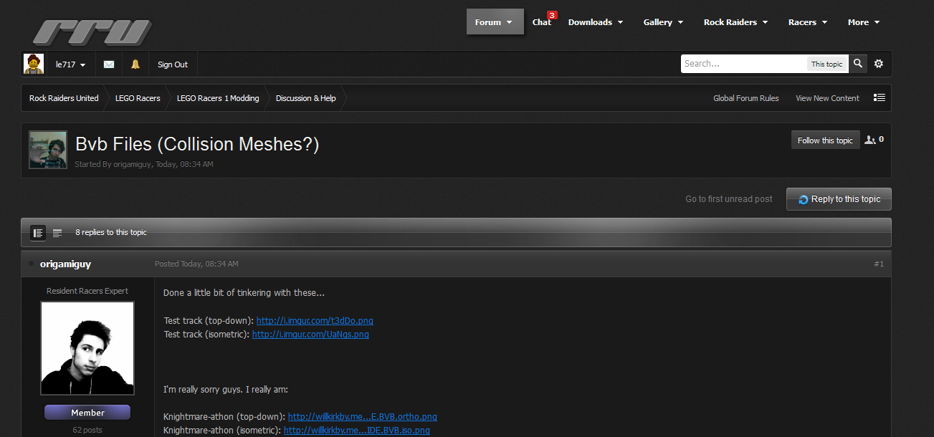The height and width of the screenshot is (437, 934).
Task: Open Knightmare-athon top-down ortho link
Action: [x=362, y=417]
